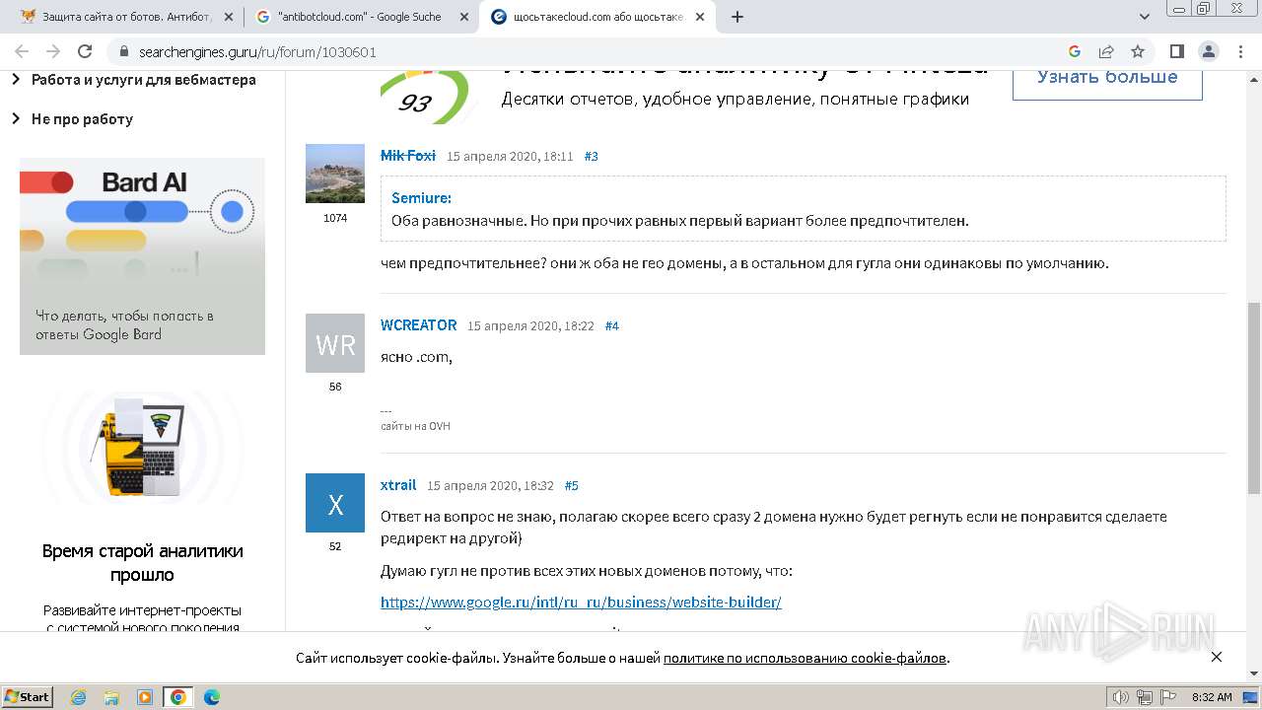Click the share page icon

1106,51
